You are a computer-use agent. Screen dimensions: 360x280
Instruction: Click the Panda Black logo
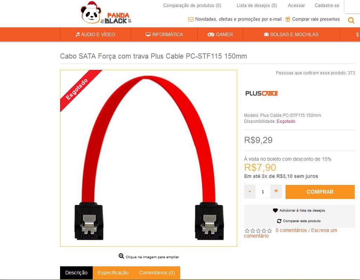click(x=106, y=13)
